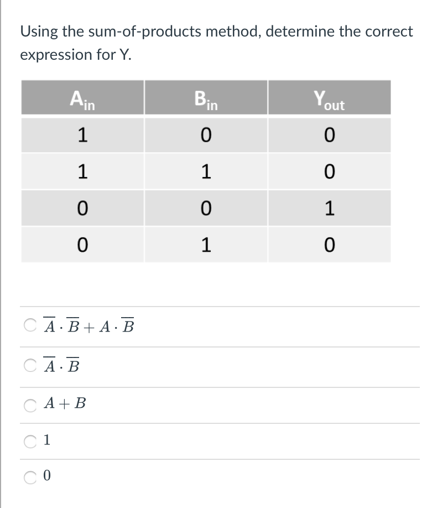Click the radio circle next to A + B

pyautogui.click(x=31, y=403)
